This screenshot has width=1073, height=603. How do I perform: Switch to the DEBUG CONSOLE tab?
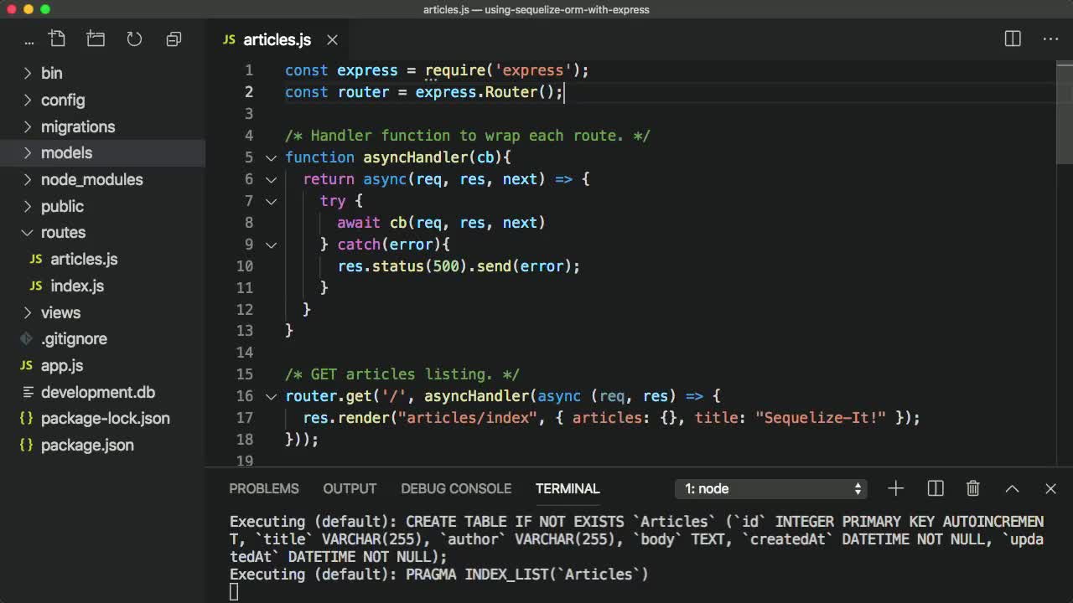[456, 488]
